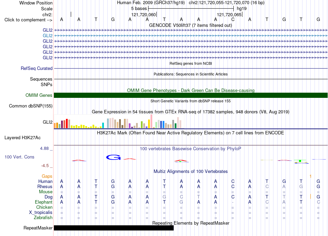328x236 pixels.
Task: Click the 4.88 PhyloP upper scale value
Action: pos(44,148)
